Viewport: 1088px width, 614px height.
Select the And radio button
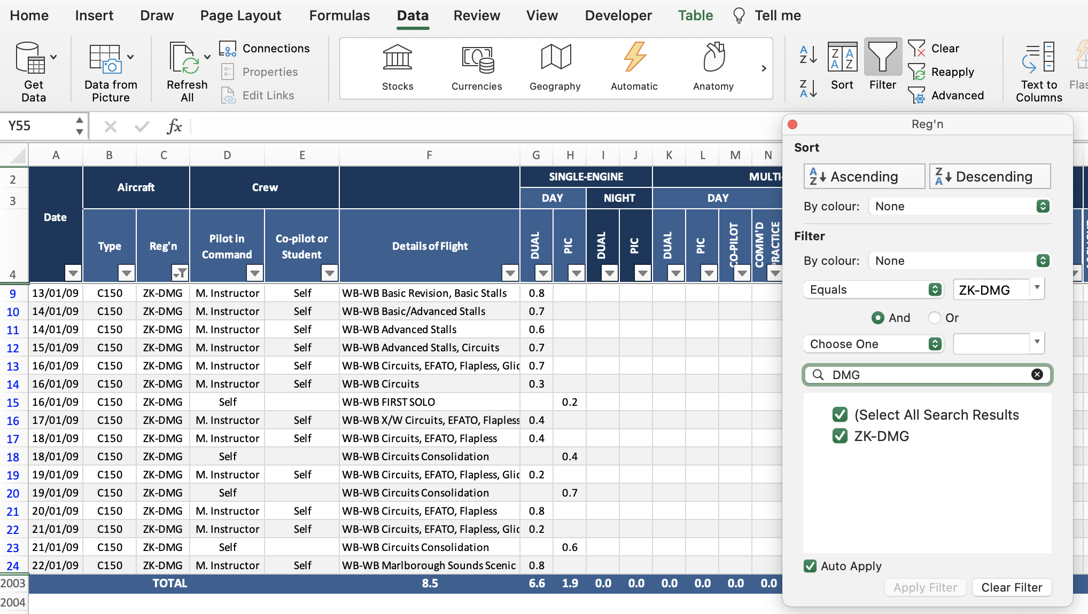click(877, 318)
